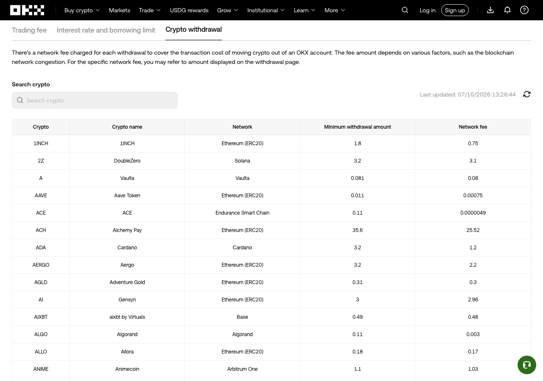Click the 2Z ticker cell
Screen dimensions: 543x381
(x=41, y=161)
